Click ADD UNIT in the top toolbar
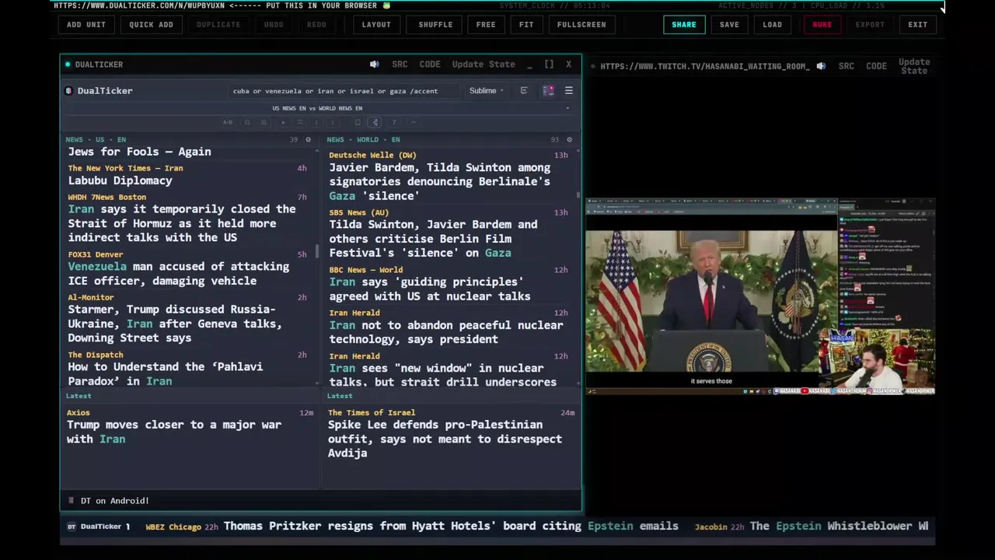Viewport: 995px width, 560px height. (x=86, y=25)
